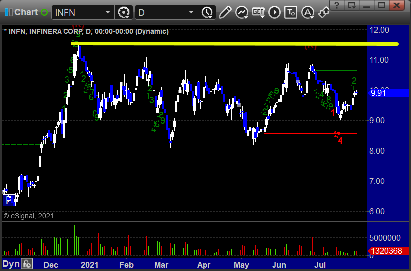Click the Feb time axis label

[127, 265]
